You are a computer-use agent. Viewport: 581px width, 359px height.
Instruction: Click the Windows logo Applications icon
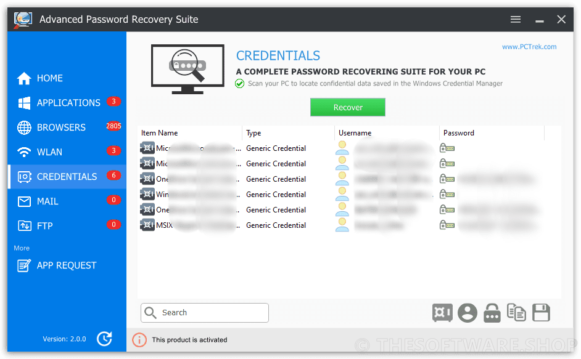coord(24,103)
